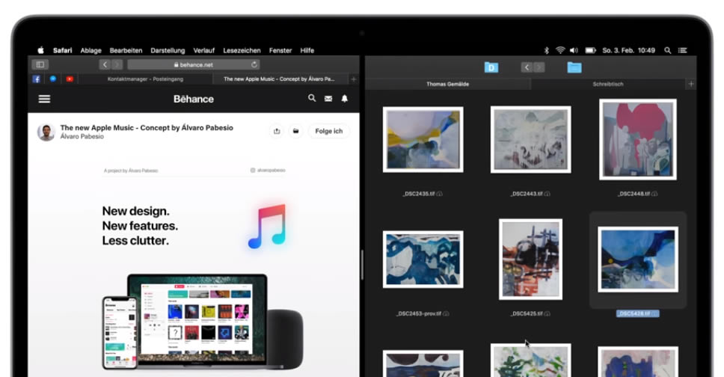Save project using the folder icon
724x377 pixels.
296,132
